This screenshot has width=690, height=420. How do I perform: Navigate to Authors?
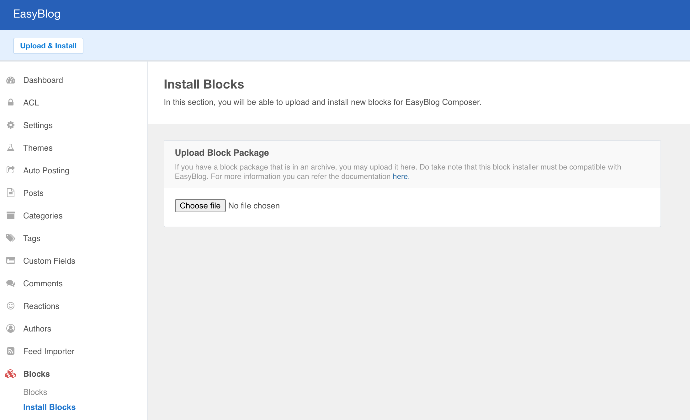coord(37,329)
